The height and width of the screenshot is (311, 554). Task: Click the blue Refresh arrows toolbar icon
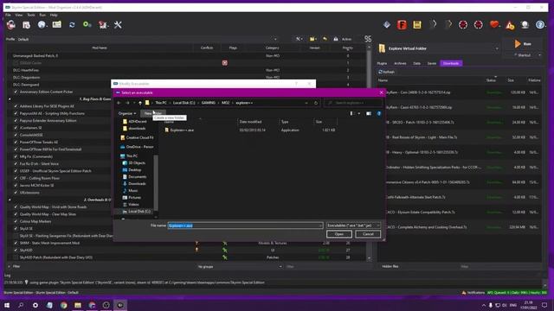72,25
